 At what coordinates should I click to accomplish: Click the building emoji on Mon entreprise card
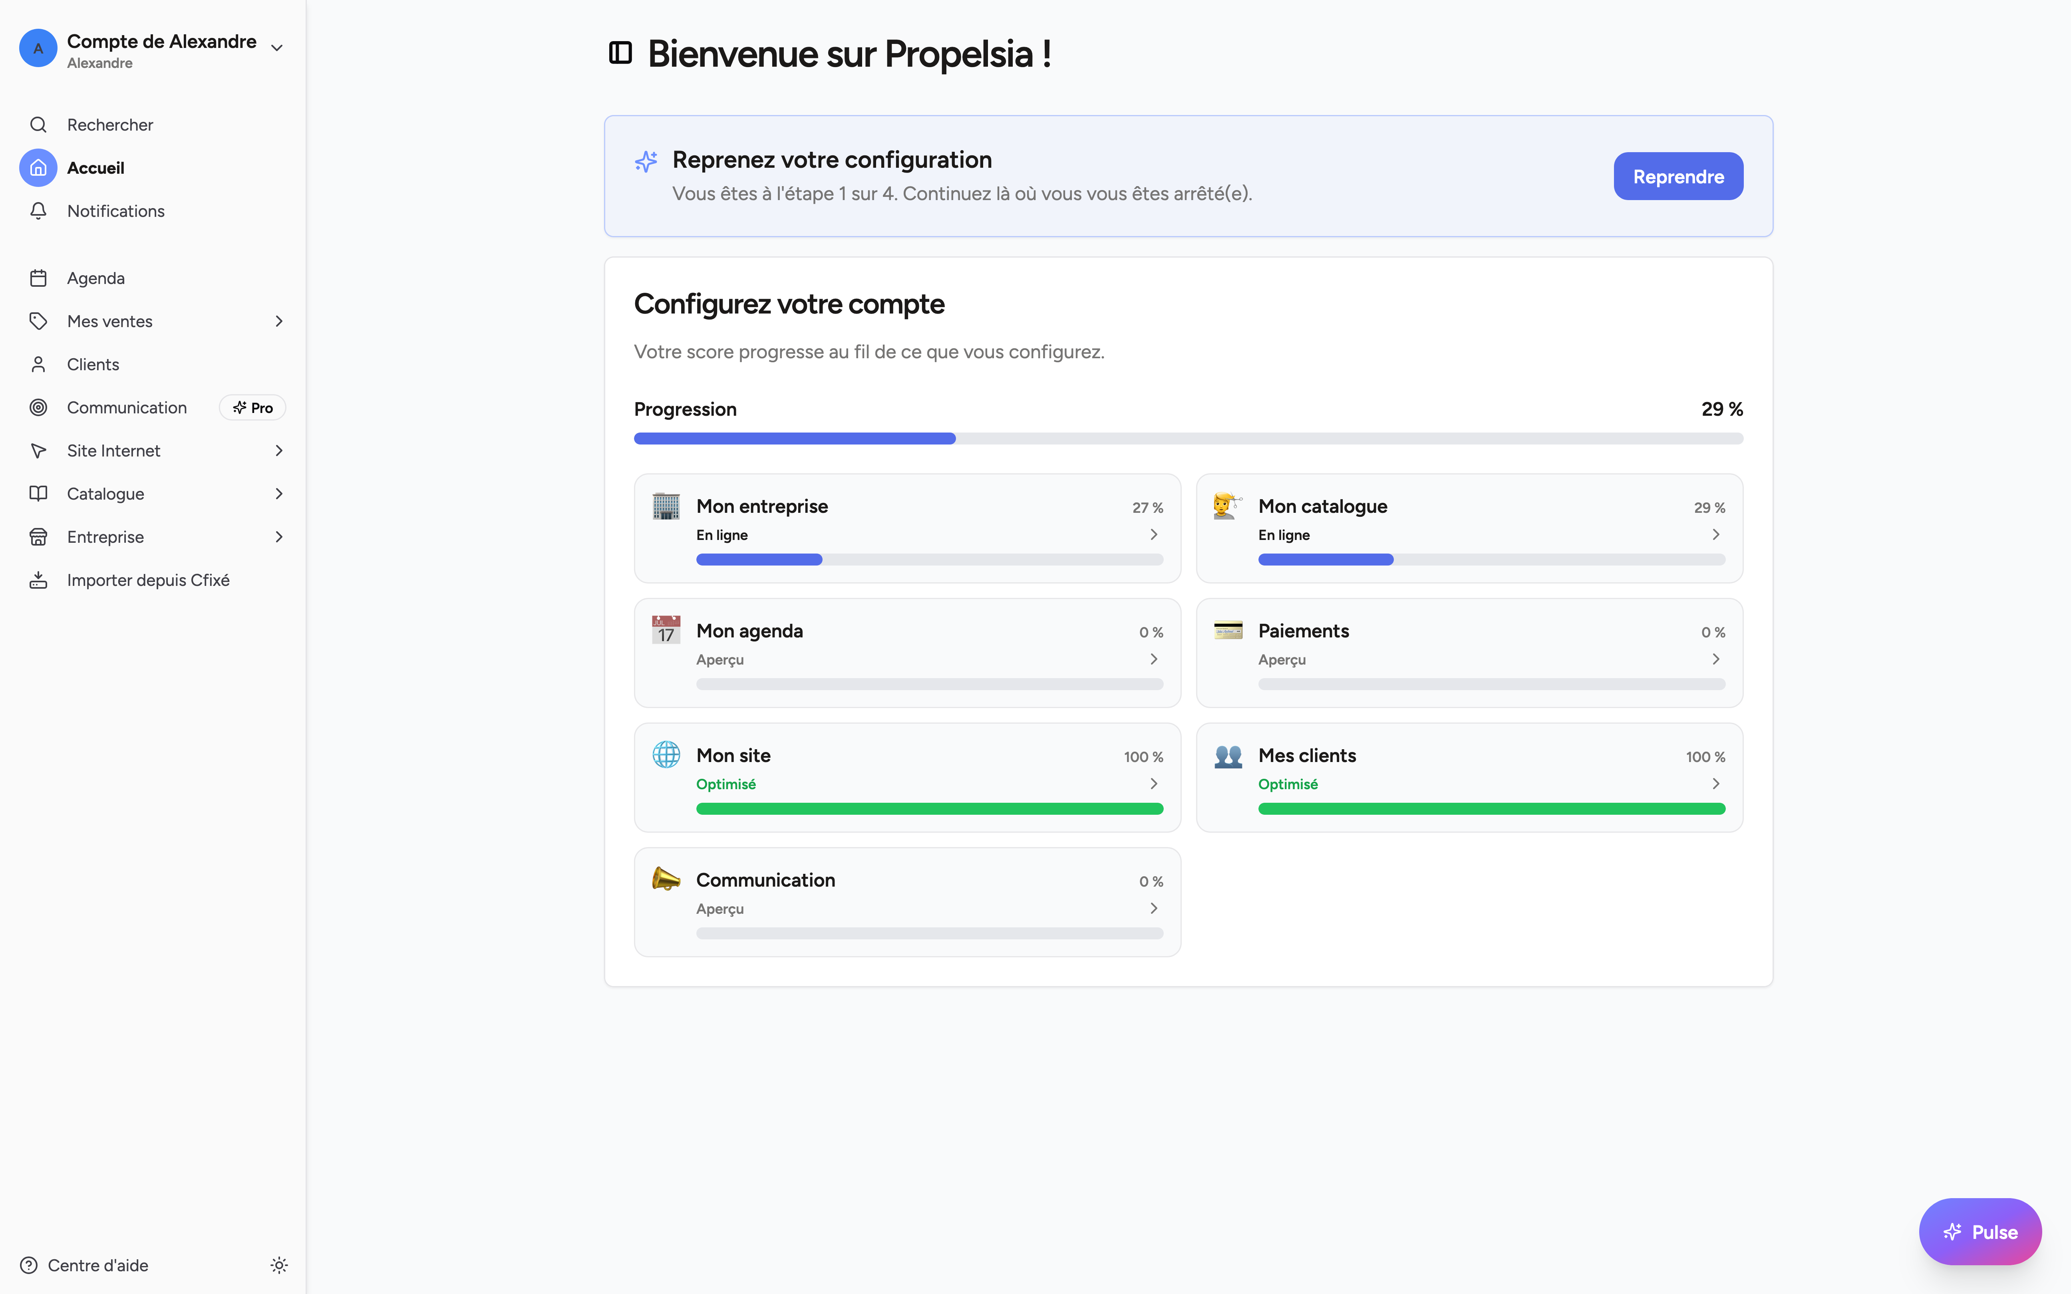point(666,506)
